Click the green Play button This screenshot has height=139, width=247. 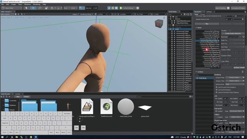click(x=121, y=8)
